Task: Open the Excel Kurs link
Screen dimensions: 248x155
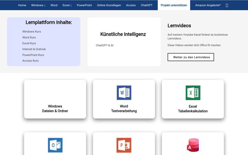Action: (29, 43)
